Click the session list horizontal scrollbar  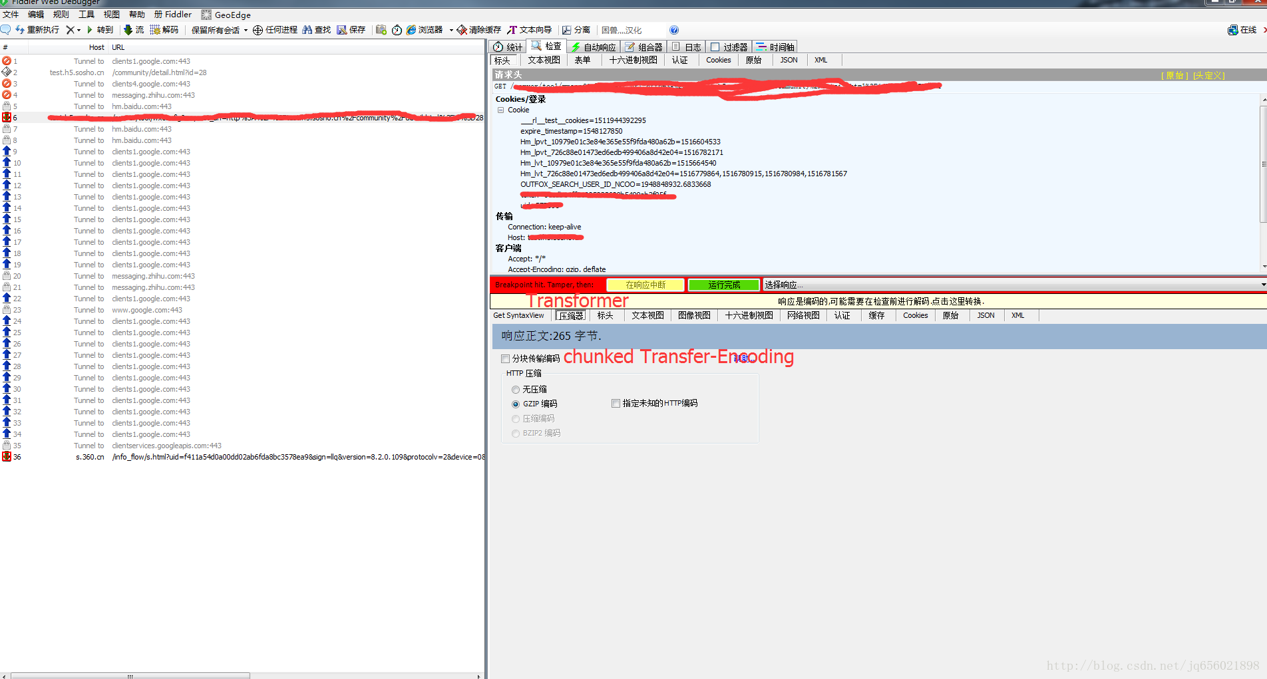click(130, 676)
